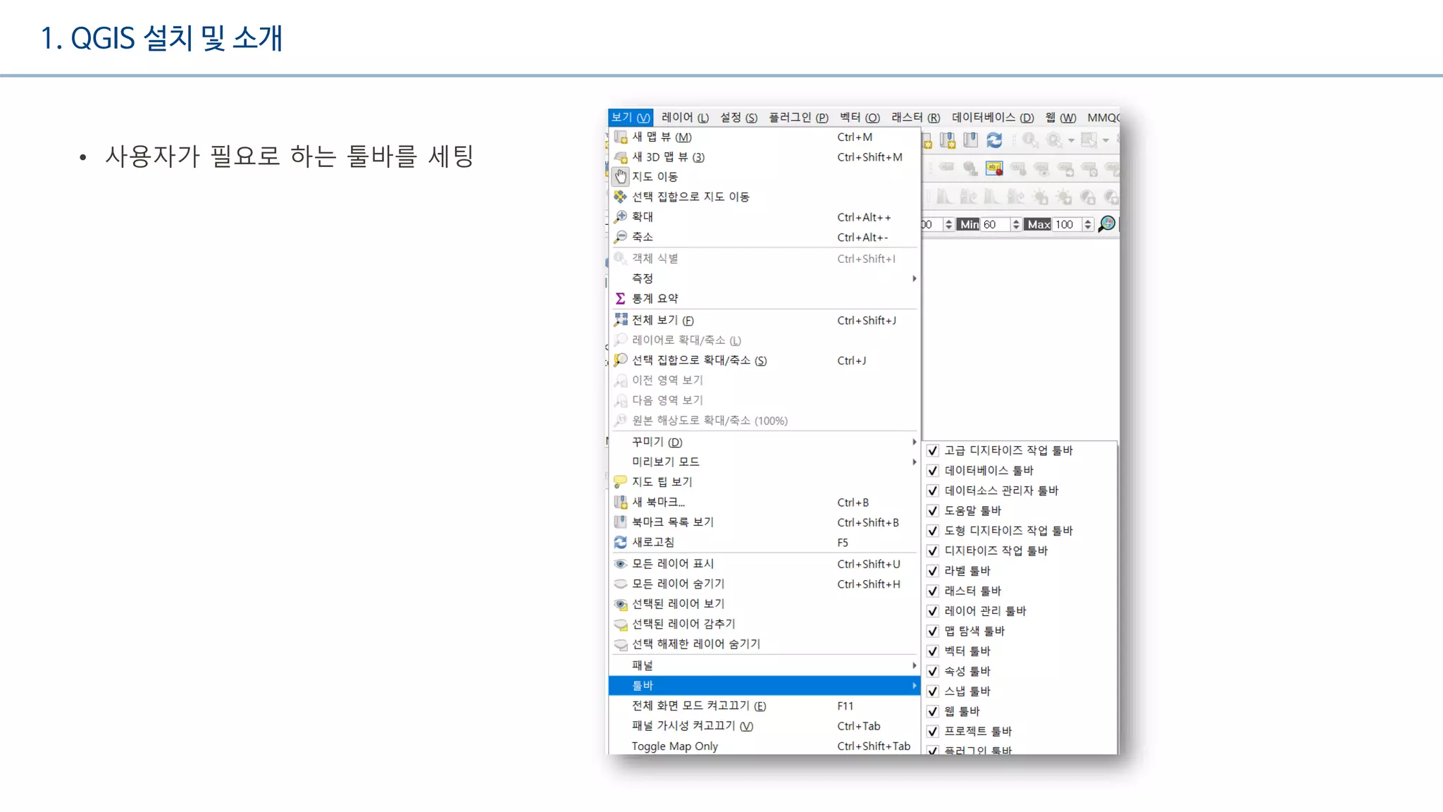This screenshot has height=812, width=1443.
Task: Toggle 디지타이즈 작업 툴바 checkbox
Action: click(x=933, y=550)
